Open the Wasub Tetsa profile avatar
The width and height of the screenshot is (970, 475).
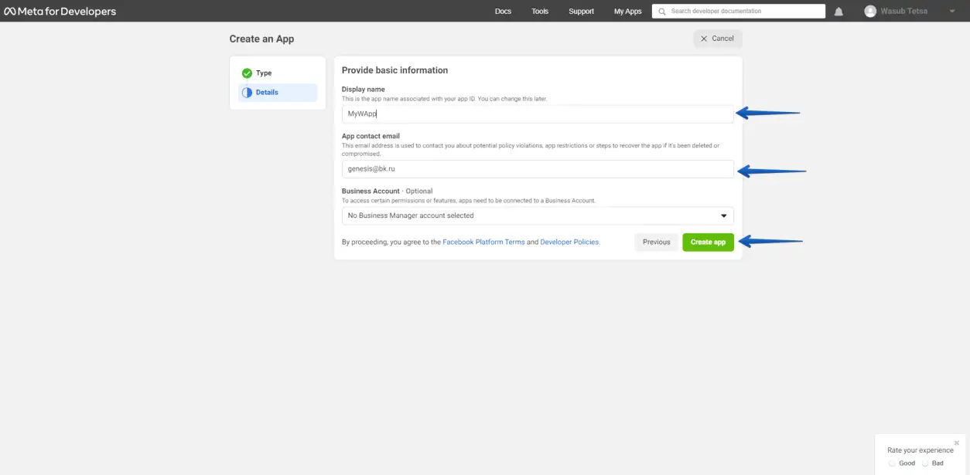pyautogui.click(x=870, y=11)
